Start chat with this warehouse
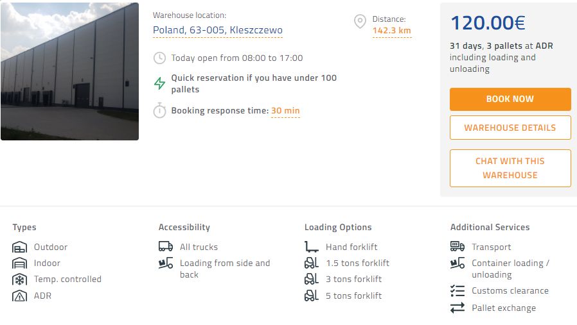Viewport: 577px width, 325px height. [510, 168]
